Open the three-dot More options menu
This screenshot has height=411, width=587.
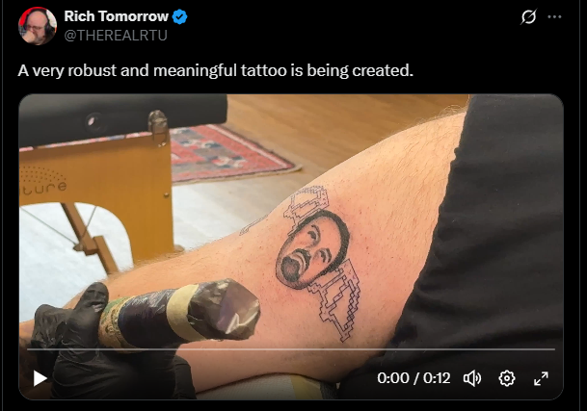(554, 16)
